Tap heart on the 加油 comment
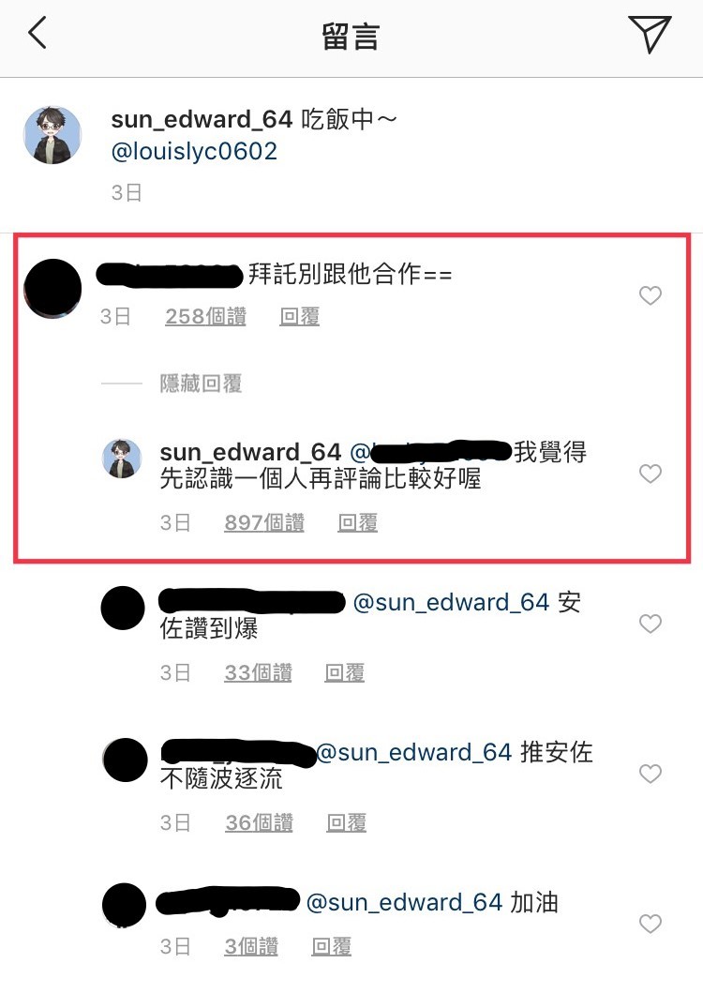 650,924
